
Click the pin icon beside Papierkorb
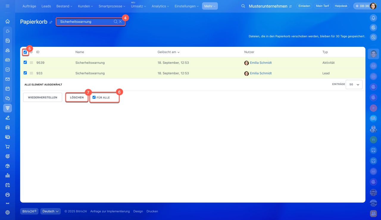click(51, 22)
